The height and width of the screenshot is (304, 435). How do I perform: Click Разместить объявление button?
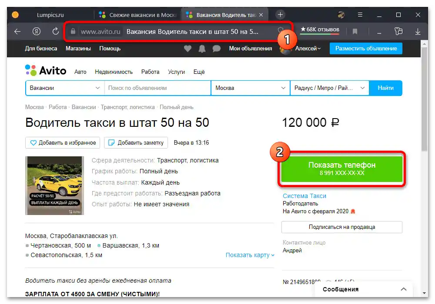pos(366,49)
